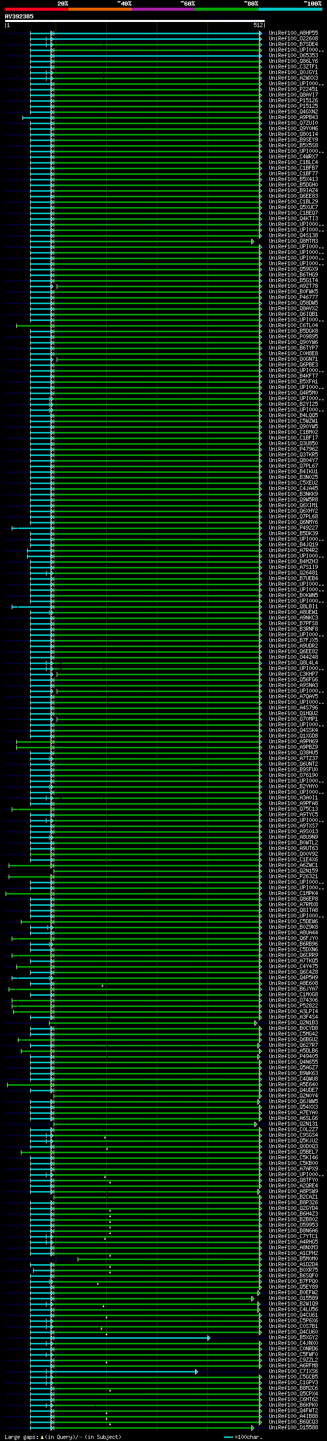Click the query end position 512
327x1441 pixels.
pyautogui.click(x=258, y=25)
